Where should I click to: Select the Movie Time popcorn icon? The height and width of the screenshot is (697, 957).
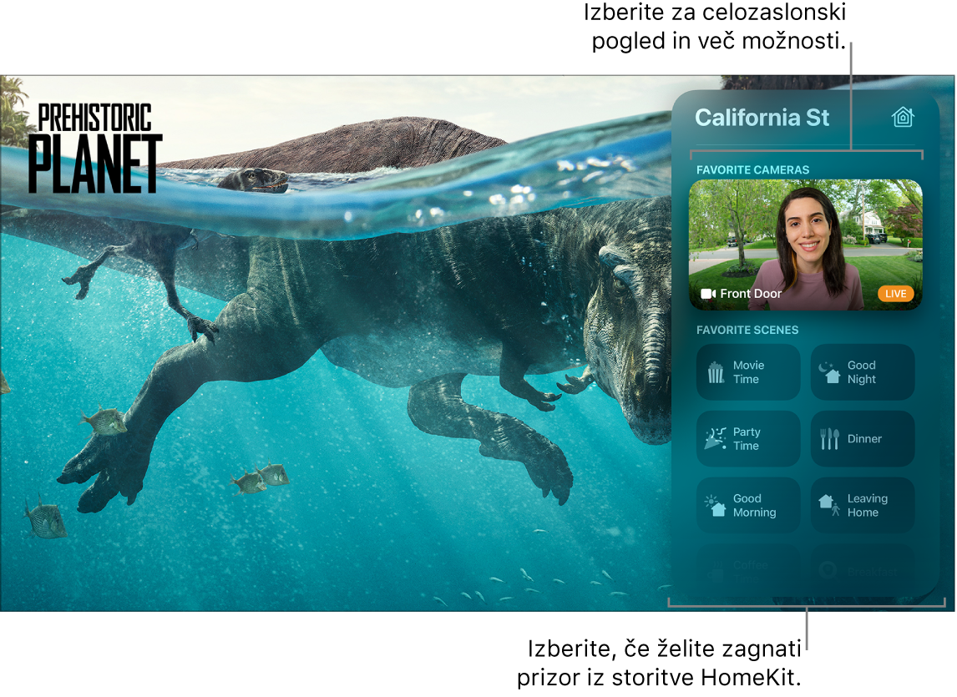point(716,371)
